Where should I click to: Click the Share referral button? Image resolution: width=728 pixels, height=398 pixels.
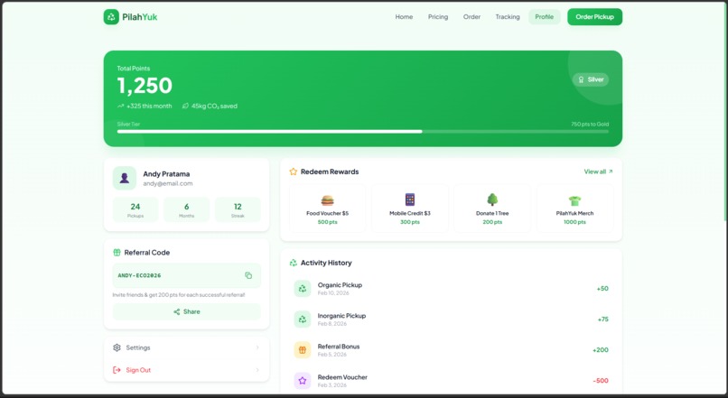point(187,311)
